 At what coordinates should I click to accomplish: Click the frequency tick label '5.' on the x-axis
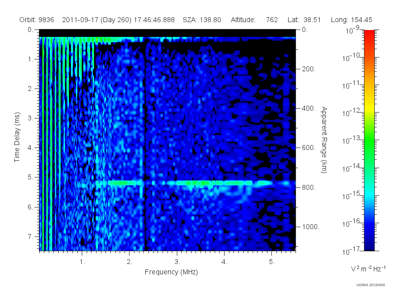272,262
